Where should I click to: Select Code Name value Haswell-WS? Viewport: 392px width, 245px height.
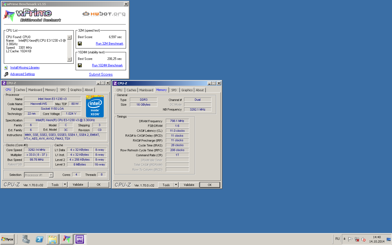coord(39,104)
